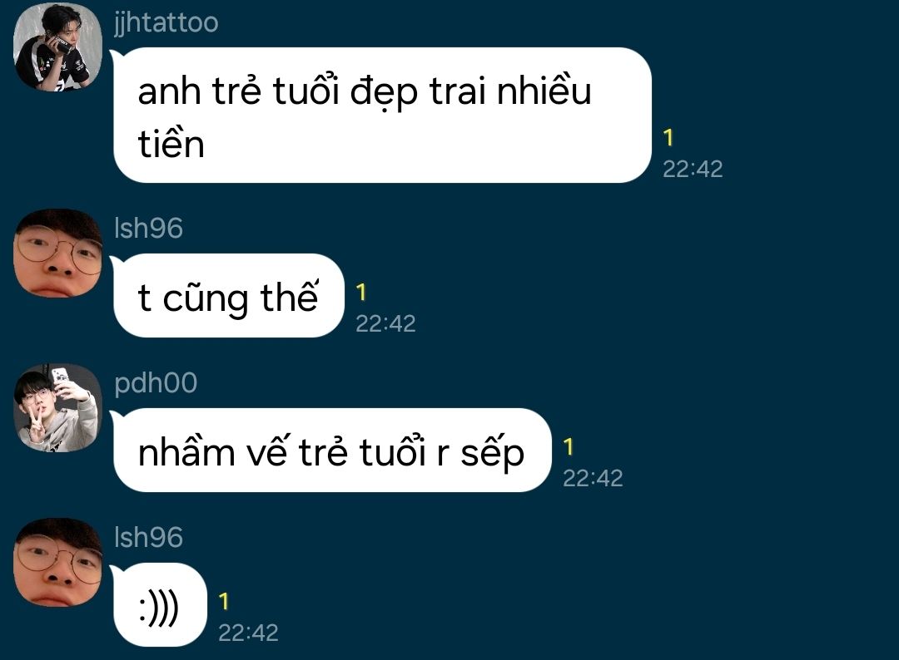Click unread count beside pdh00's message
This screenshot has height=660, width=899.
pyautogui.click(x=568, y=447)
